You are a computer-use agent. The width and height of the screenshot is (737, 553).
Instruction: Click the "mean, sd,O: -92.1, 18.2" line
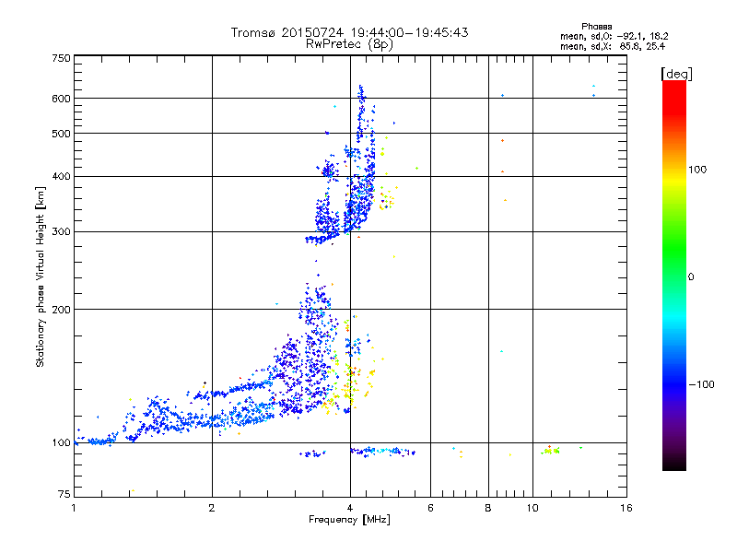[x=614, y=36]
